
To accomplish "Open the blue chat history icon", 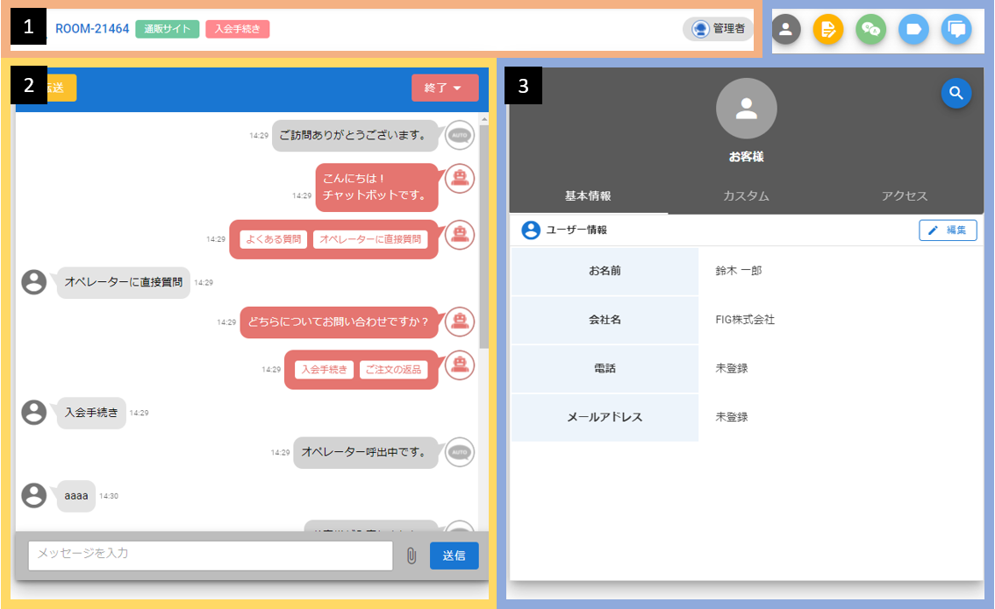I will point(956,29).
